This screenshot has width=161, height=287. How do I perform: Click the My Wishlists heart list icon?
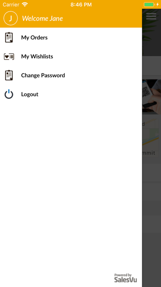(9, 56)
